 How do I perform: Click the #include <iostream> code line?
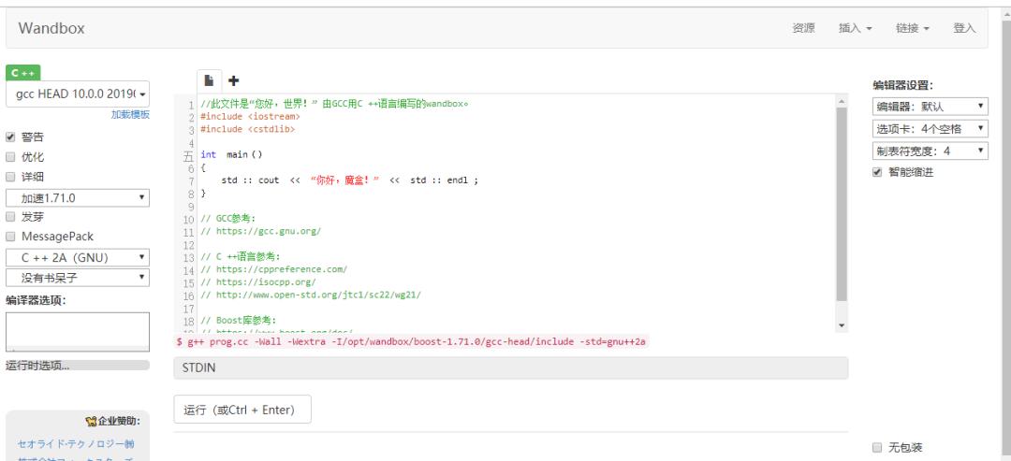pyautogui.click(x=250, y=117)
